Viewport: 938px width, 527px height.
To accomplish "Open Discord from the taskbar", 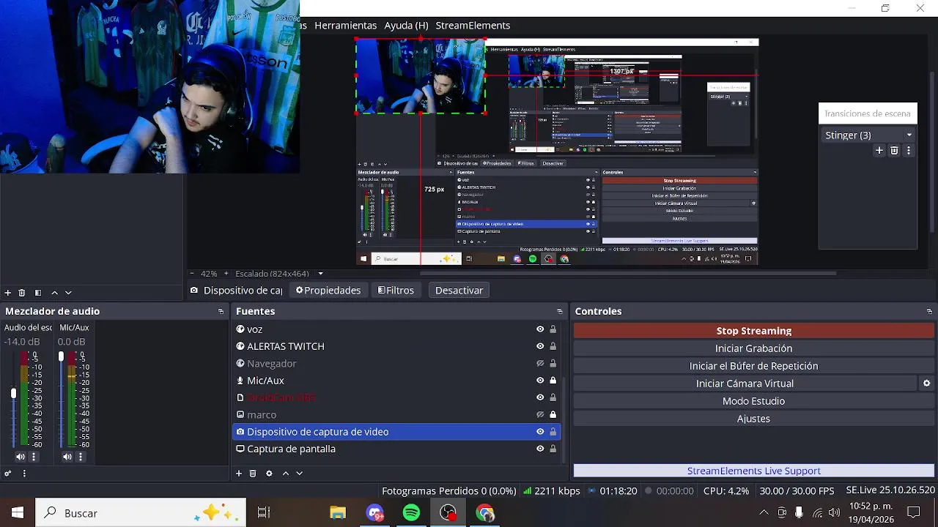I will tap(374, 512).
